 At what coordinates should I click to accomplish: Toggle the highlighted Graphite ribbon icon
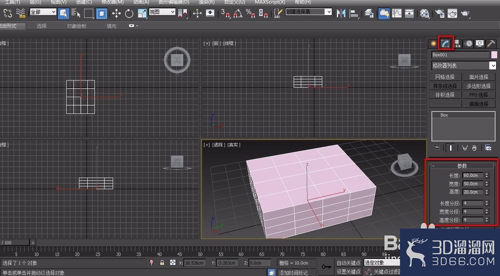[x=384, y=13]
